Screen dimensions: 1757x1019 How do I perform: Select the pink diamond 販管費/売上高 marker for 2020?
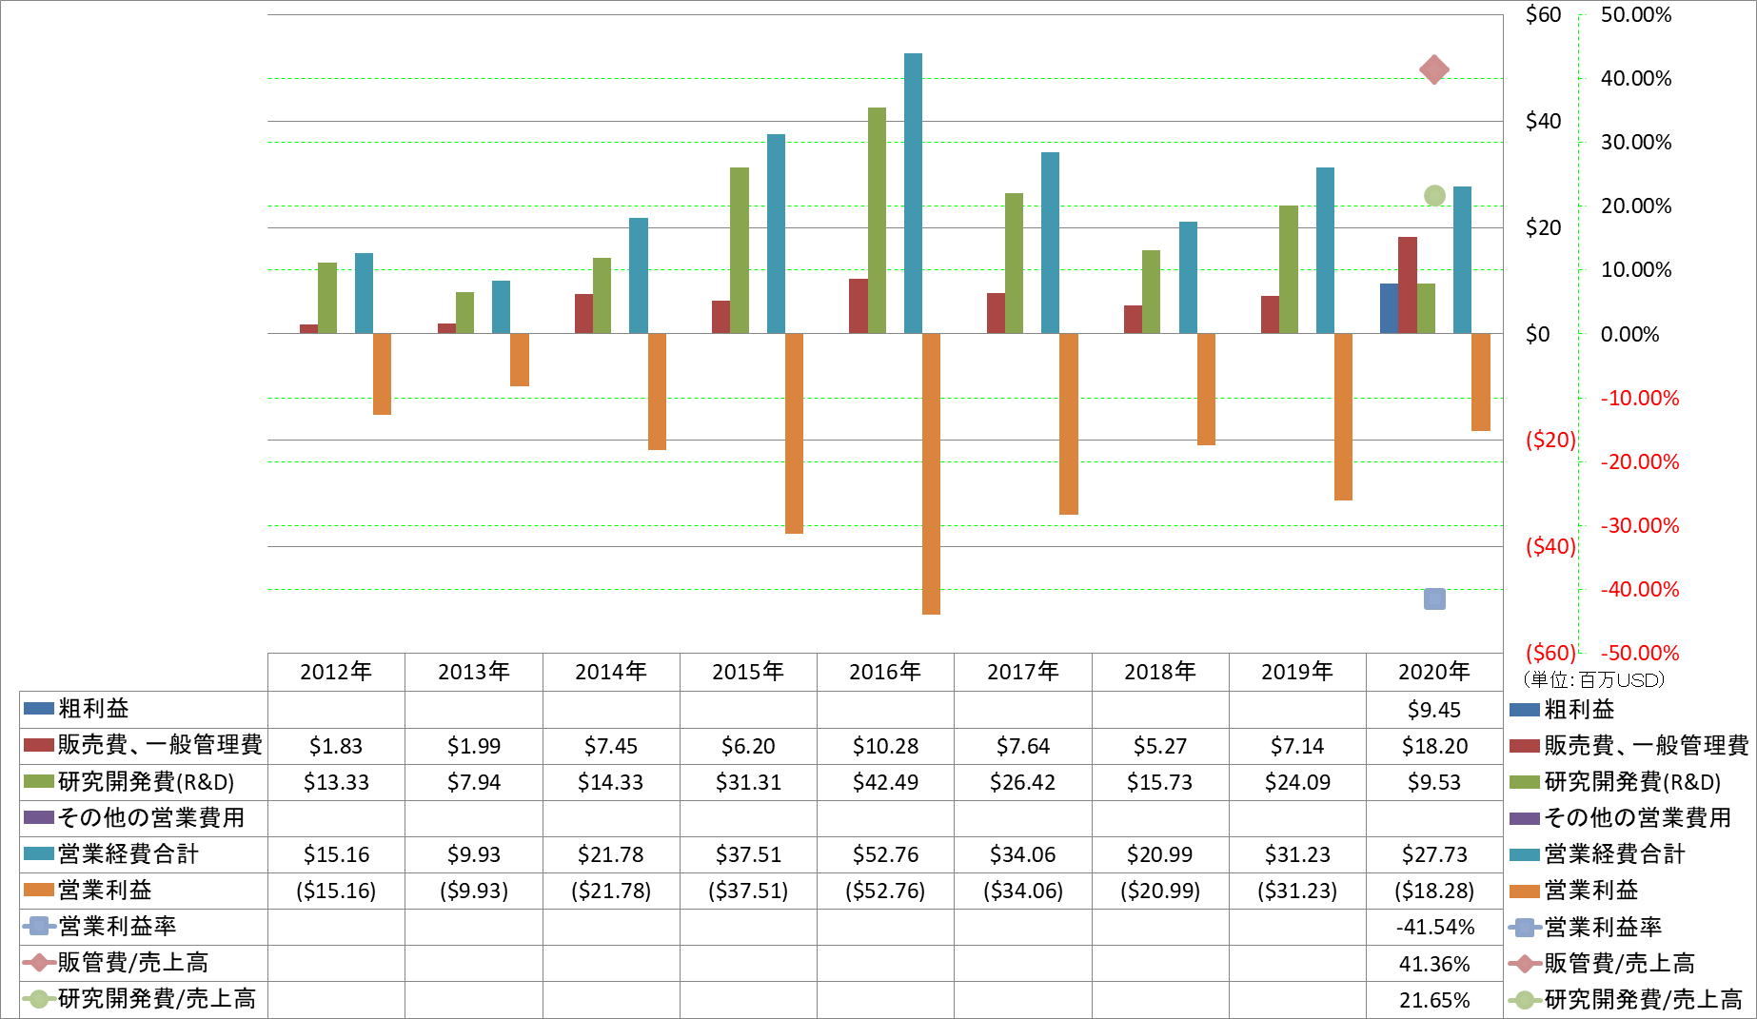coord(1434,69)
